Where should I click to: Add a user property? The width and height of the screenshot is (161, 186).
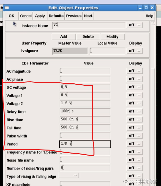point(64,37)
